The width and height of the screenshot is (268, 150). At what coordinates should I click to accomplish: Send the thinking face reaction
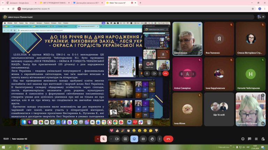pos(151,131)
